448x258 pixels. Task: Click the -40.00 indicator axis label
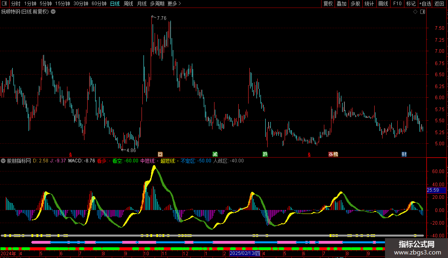[x=437, y=236]
